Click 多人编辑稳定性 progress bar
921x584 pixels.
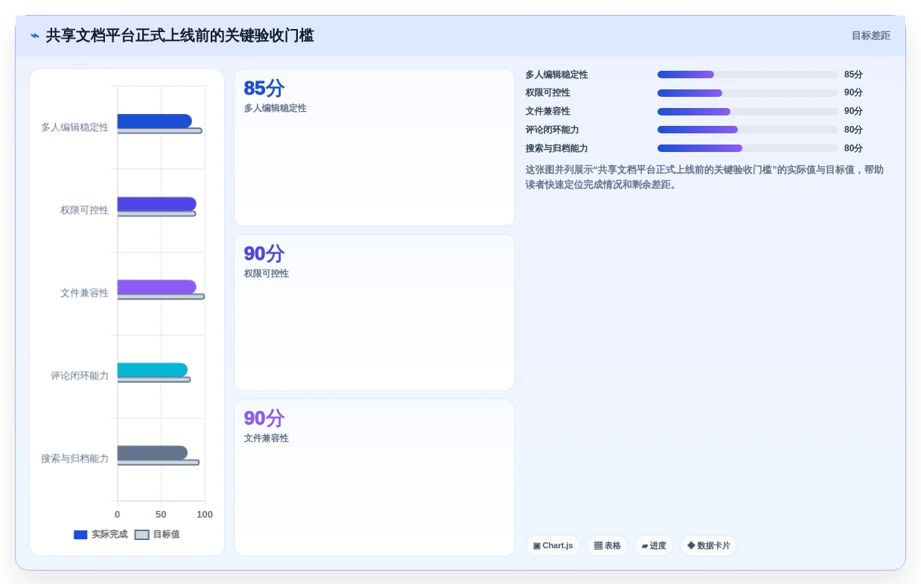point(748,74)
